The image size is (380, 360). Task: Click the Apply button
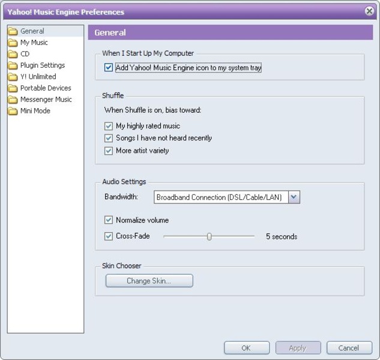[x=298, y=348]
